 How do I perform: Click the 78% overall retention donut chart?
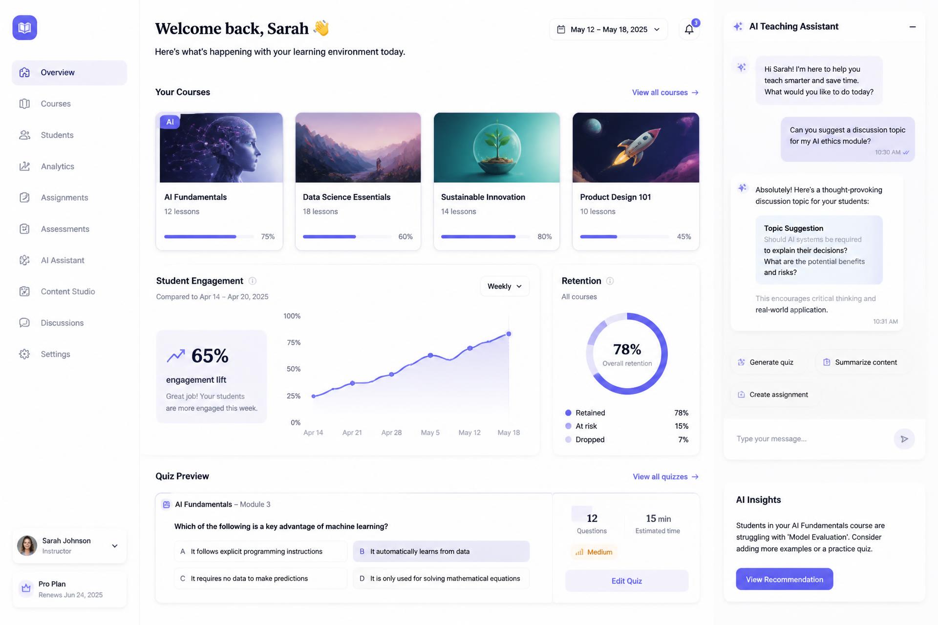pos(627,354)
